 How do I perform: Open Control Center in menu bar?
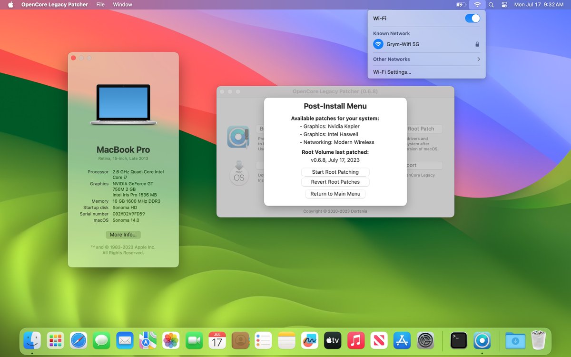point(504,5)
